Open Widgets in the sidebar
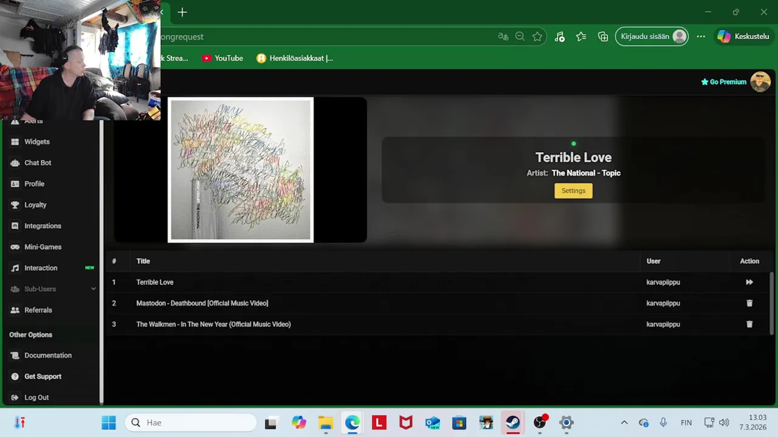The width and height of the screenshot is (778, 437). tap(36, 141)
